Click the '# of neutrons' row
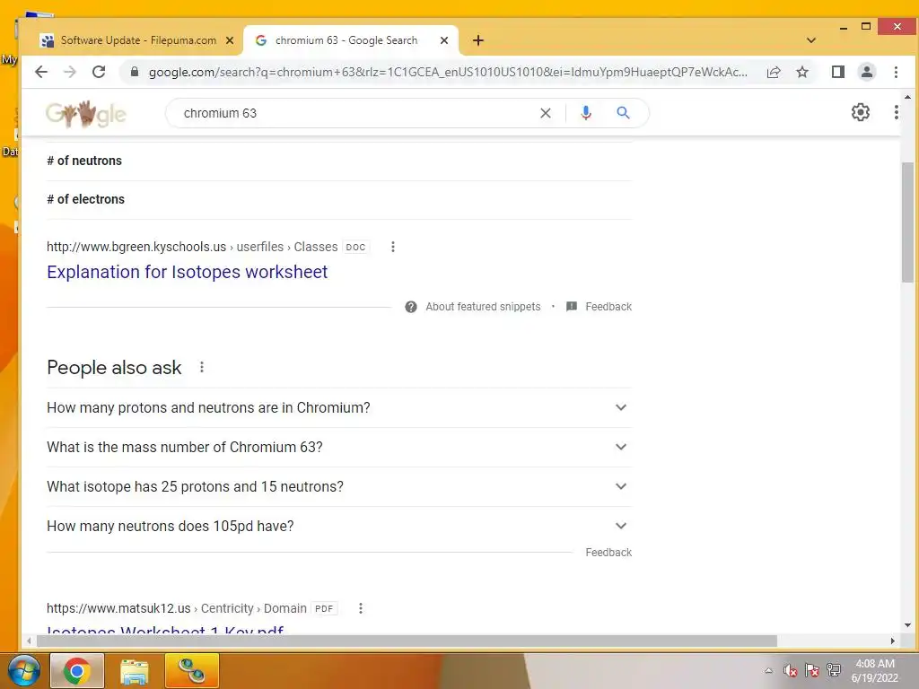The height and width of the screenshot is (689, 919). pos(338,161)
